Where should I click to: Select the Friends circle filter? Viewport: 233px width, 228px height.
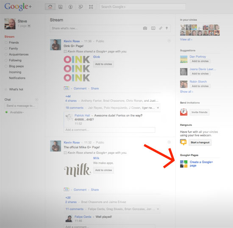[x=14, y=42]
